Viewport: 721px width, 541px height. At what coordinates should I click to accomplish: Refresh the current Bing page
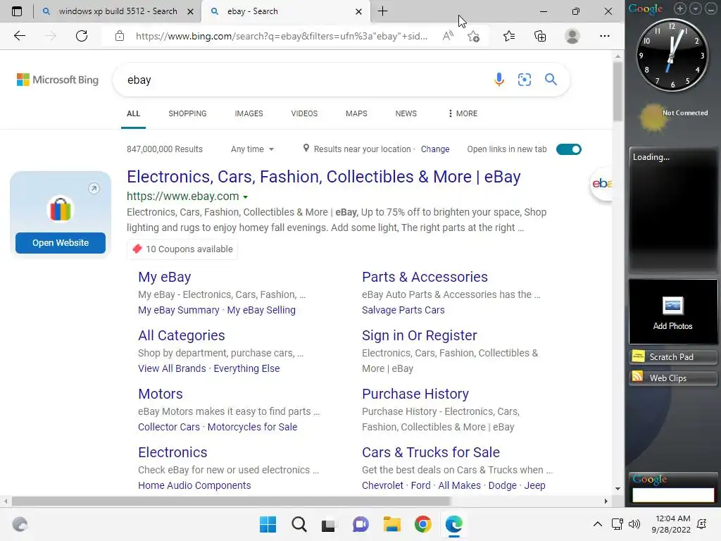coord(82,36)
